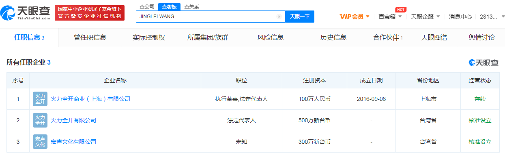Select the 100万人民币 capital cell

tap(314, 99)
